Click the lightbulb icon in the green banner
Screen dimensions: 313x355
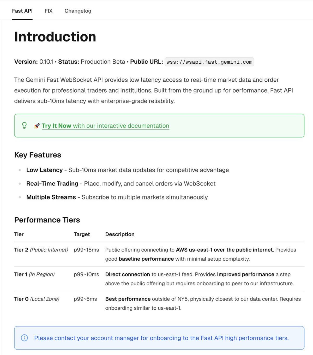(24, 125)
